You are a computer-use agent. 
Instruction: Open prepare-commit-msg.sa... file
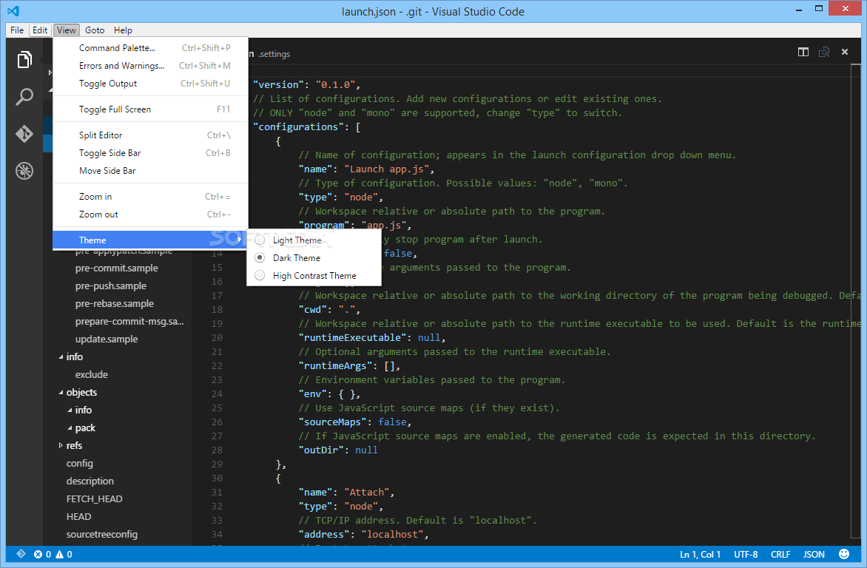tap(129, 321)
